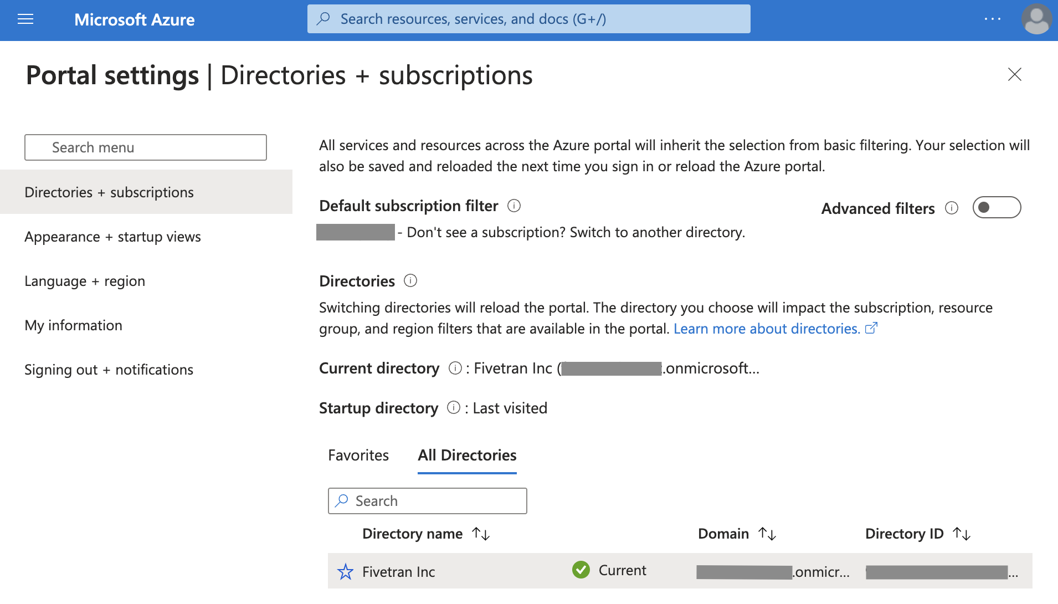Click the green Current status checkmark

point(581,570)
